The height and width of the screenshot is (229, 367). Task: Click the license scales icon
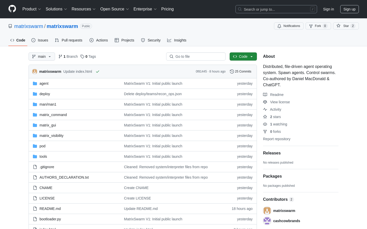click(265, 102)
